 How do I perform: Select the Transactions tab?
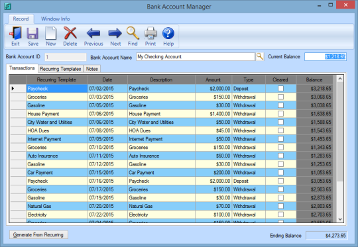(x=22, y=68)
